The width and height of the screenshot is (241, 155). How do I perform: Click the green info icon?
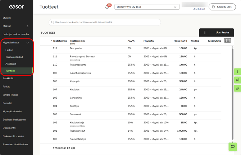pyautogui.click(x=237, y=72)
